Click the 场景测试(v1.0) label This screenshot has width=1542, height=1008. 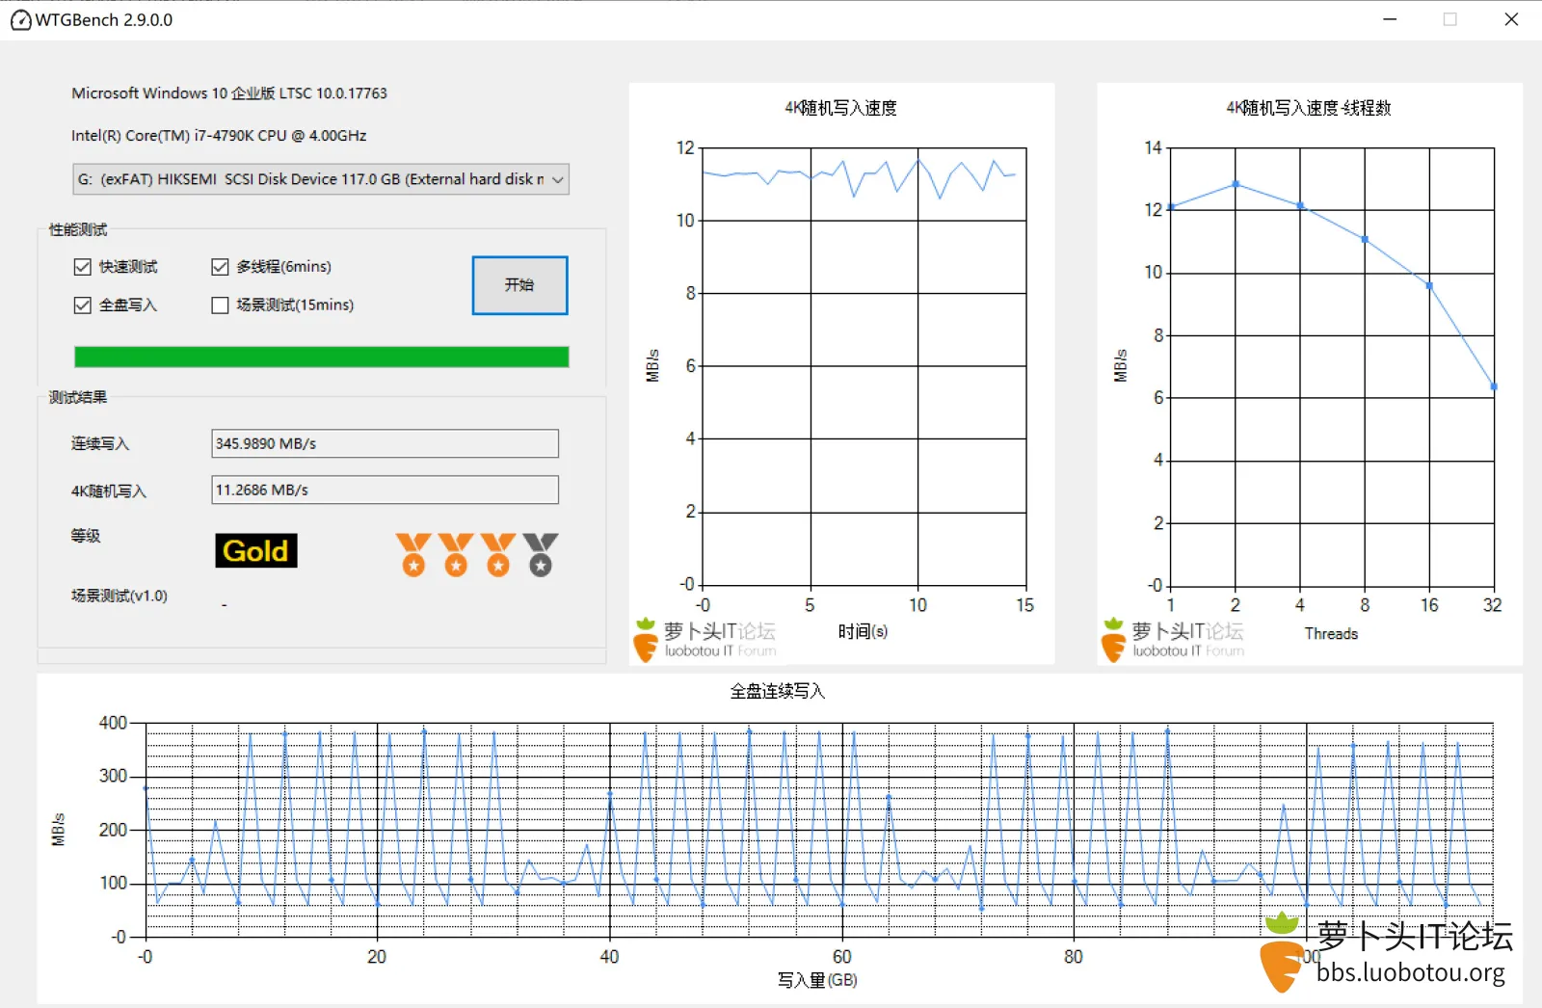pyautogui.click(x=120, y=596)
